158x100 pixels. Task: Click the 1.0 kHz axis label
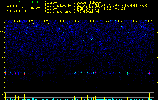click(2, 45)
